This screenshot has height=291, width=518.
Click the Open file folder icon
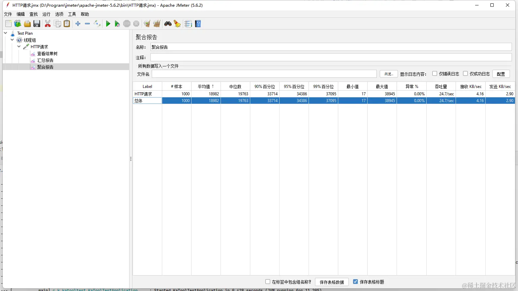27,24
